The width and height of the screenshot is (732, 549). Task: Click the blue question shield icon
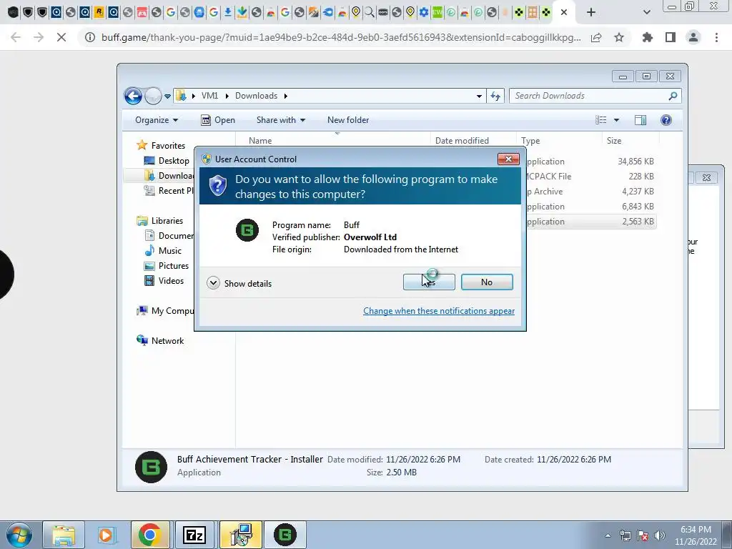point(217,186)
